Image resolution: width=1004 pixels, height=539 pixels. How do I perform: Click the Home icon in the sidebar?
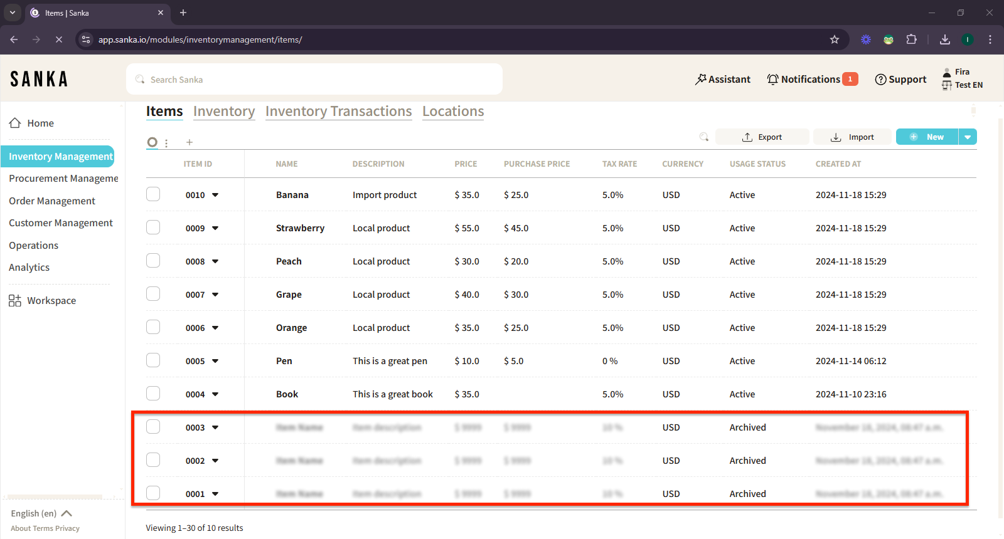(15, 123)
